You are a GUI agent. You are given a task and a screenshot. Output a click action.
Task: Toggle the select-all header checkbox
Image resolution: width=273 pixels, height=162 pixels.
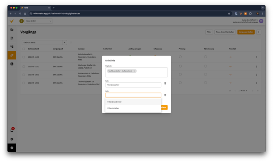(24, 49)
